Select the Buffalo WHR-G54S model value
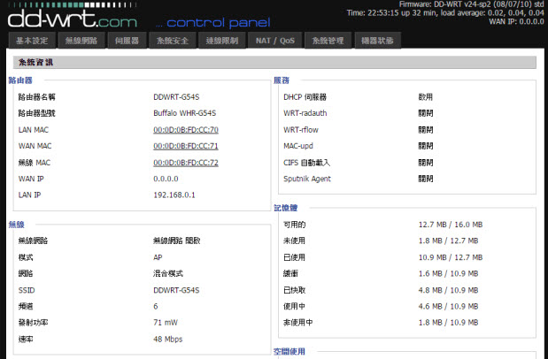 pyautogui.click(x=184, y=113)
